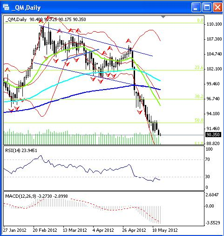Click the window title _QM,Daily

tap(26, 7)
